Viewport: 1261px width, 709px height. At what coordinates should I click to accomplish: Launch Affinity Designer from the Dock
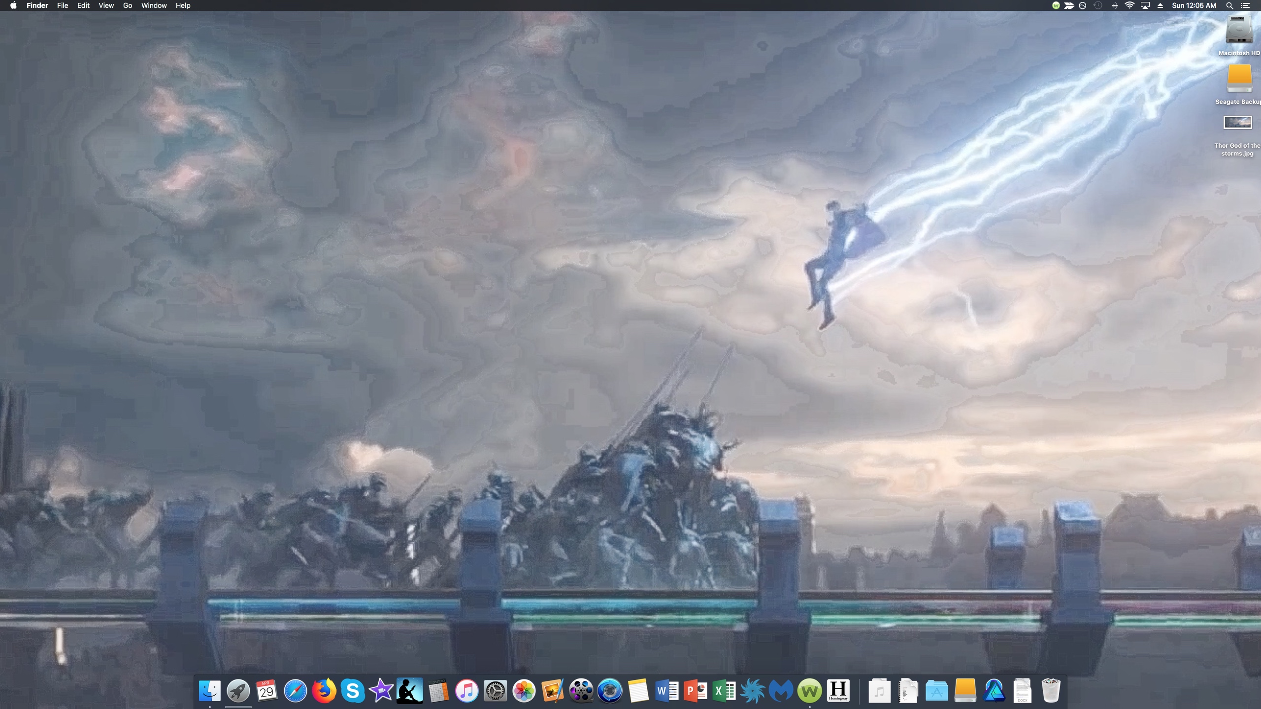click(x=994, y=691)
